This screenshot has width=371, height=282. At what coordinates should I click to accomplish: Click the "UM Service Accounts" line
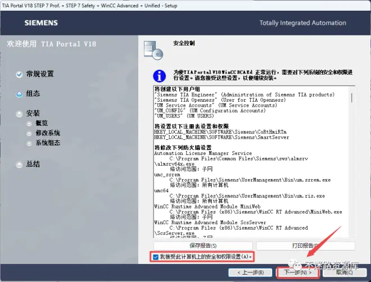[215, 106]
